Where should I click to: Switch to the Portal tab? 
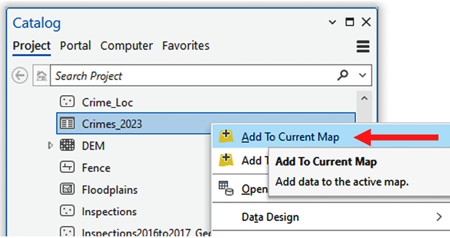tap(76, 46)
